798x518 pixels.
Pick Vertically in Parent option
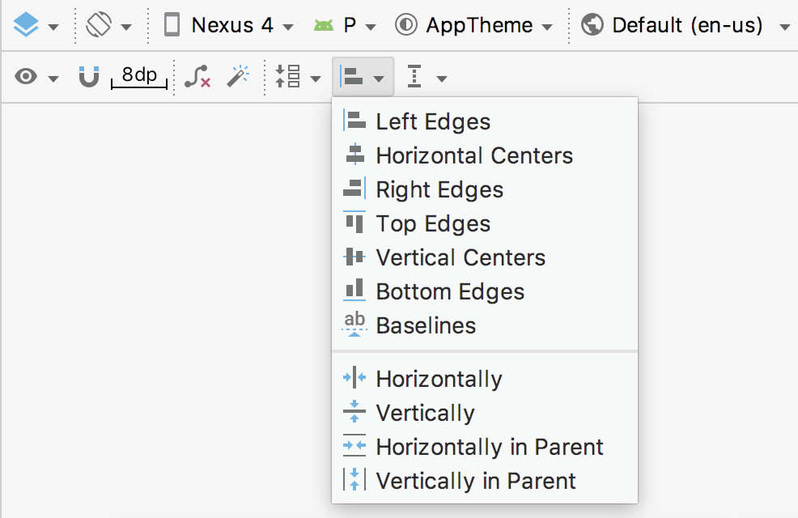click(x=476, y=481)
